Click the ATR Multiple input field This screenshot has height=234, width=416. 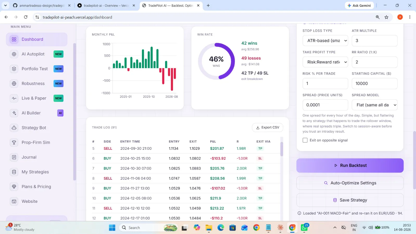[375, 41]
